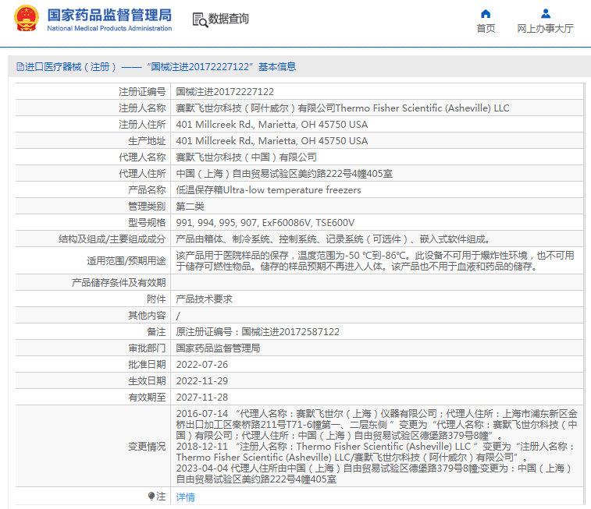Click the 网上办事大厅 user icon
The height and width of the screenshot is (509, 591).
pos(545,13)
